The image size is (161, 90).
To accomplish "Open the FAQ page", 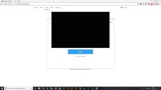I will (41, 7).
